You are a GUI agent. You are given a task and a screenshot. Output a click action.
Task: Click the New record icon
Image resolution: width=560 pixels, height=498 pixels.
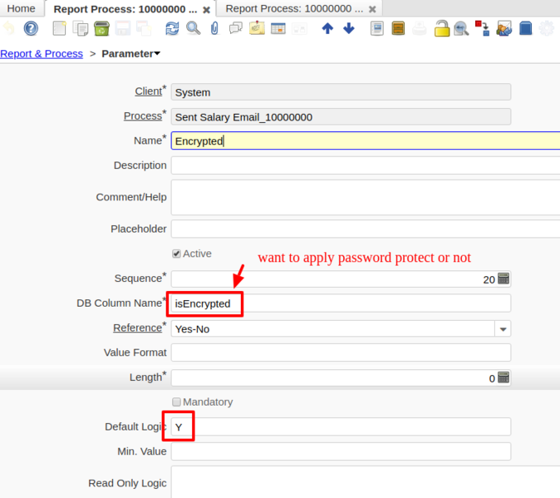pos(59,29)
